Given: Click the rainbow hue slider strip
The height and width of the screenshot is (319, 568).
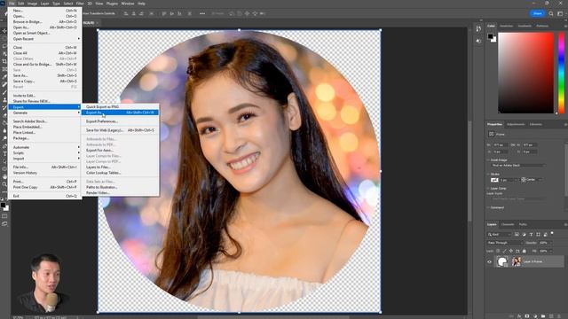Looking at the screenshot, I should pyautogui.click(x=562, y=73).
